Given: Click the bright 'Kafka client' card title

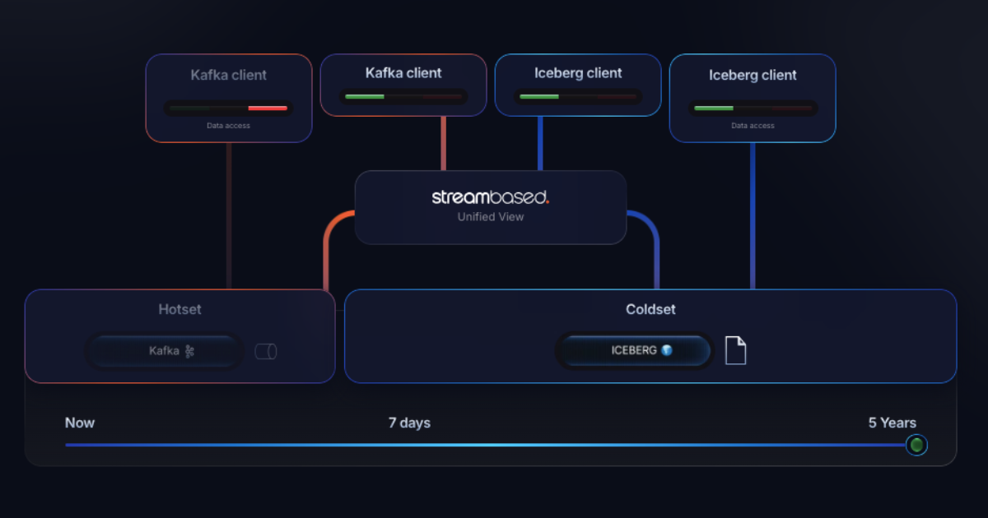Looking at the screenshot, I should (403, 73).
